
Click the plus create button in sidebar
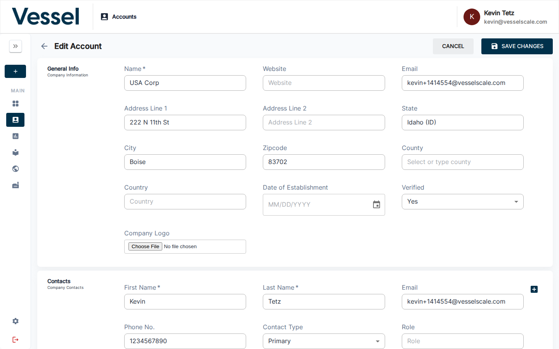point(16,71)
